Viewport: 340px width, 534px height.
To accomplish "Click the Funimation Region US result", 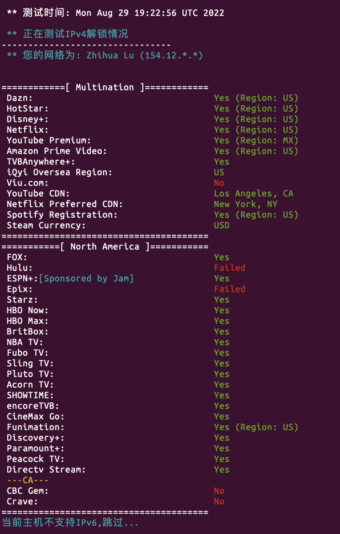I will (x=256, y=427).
